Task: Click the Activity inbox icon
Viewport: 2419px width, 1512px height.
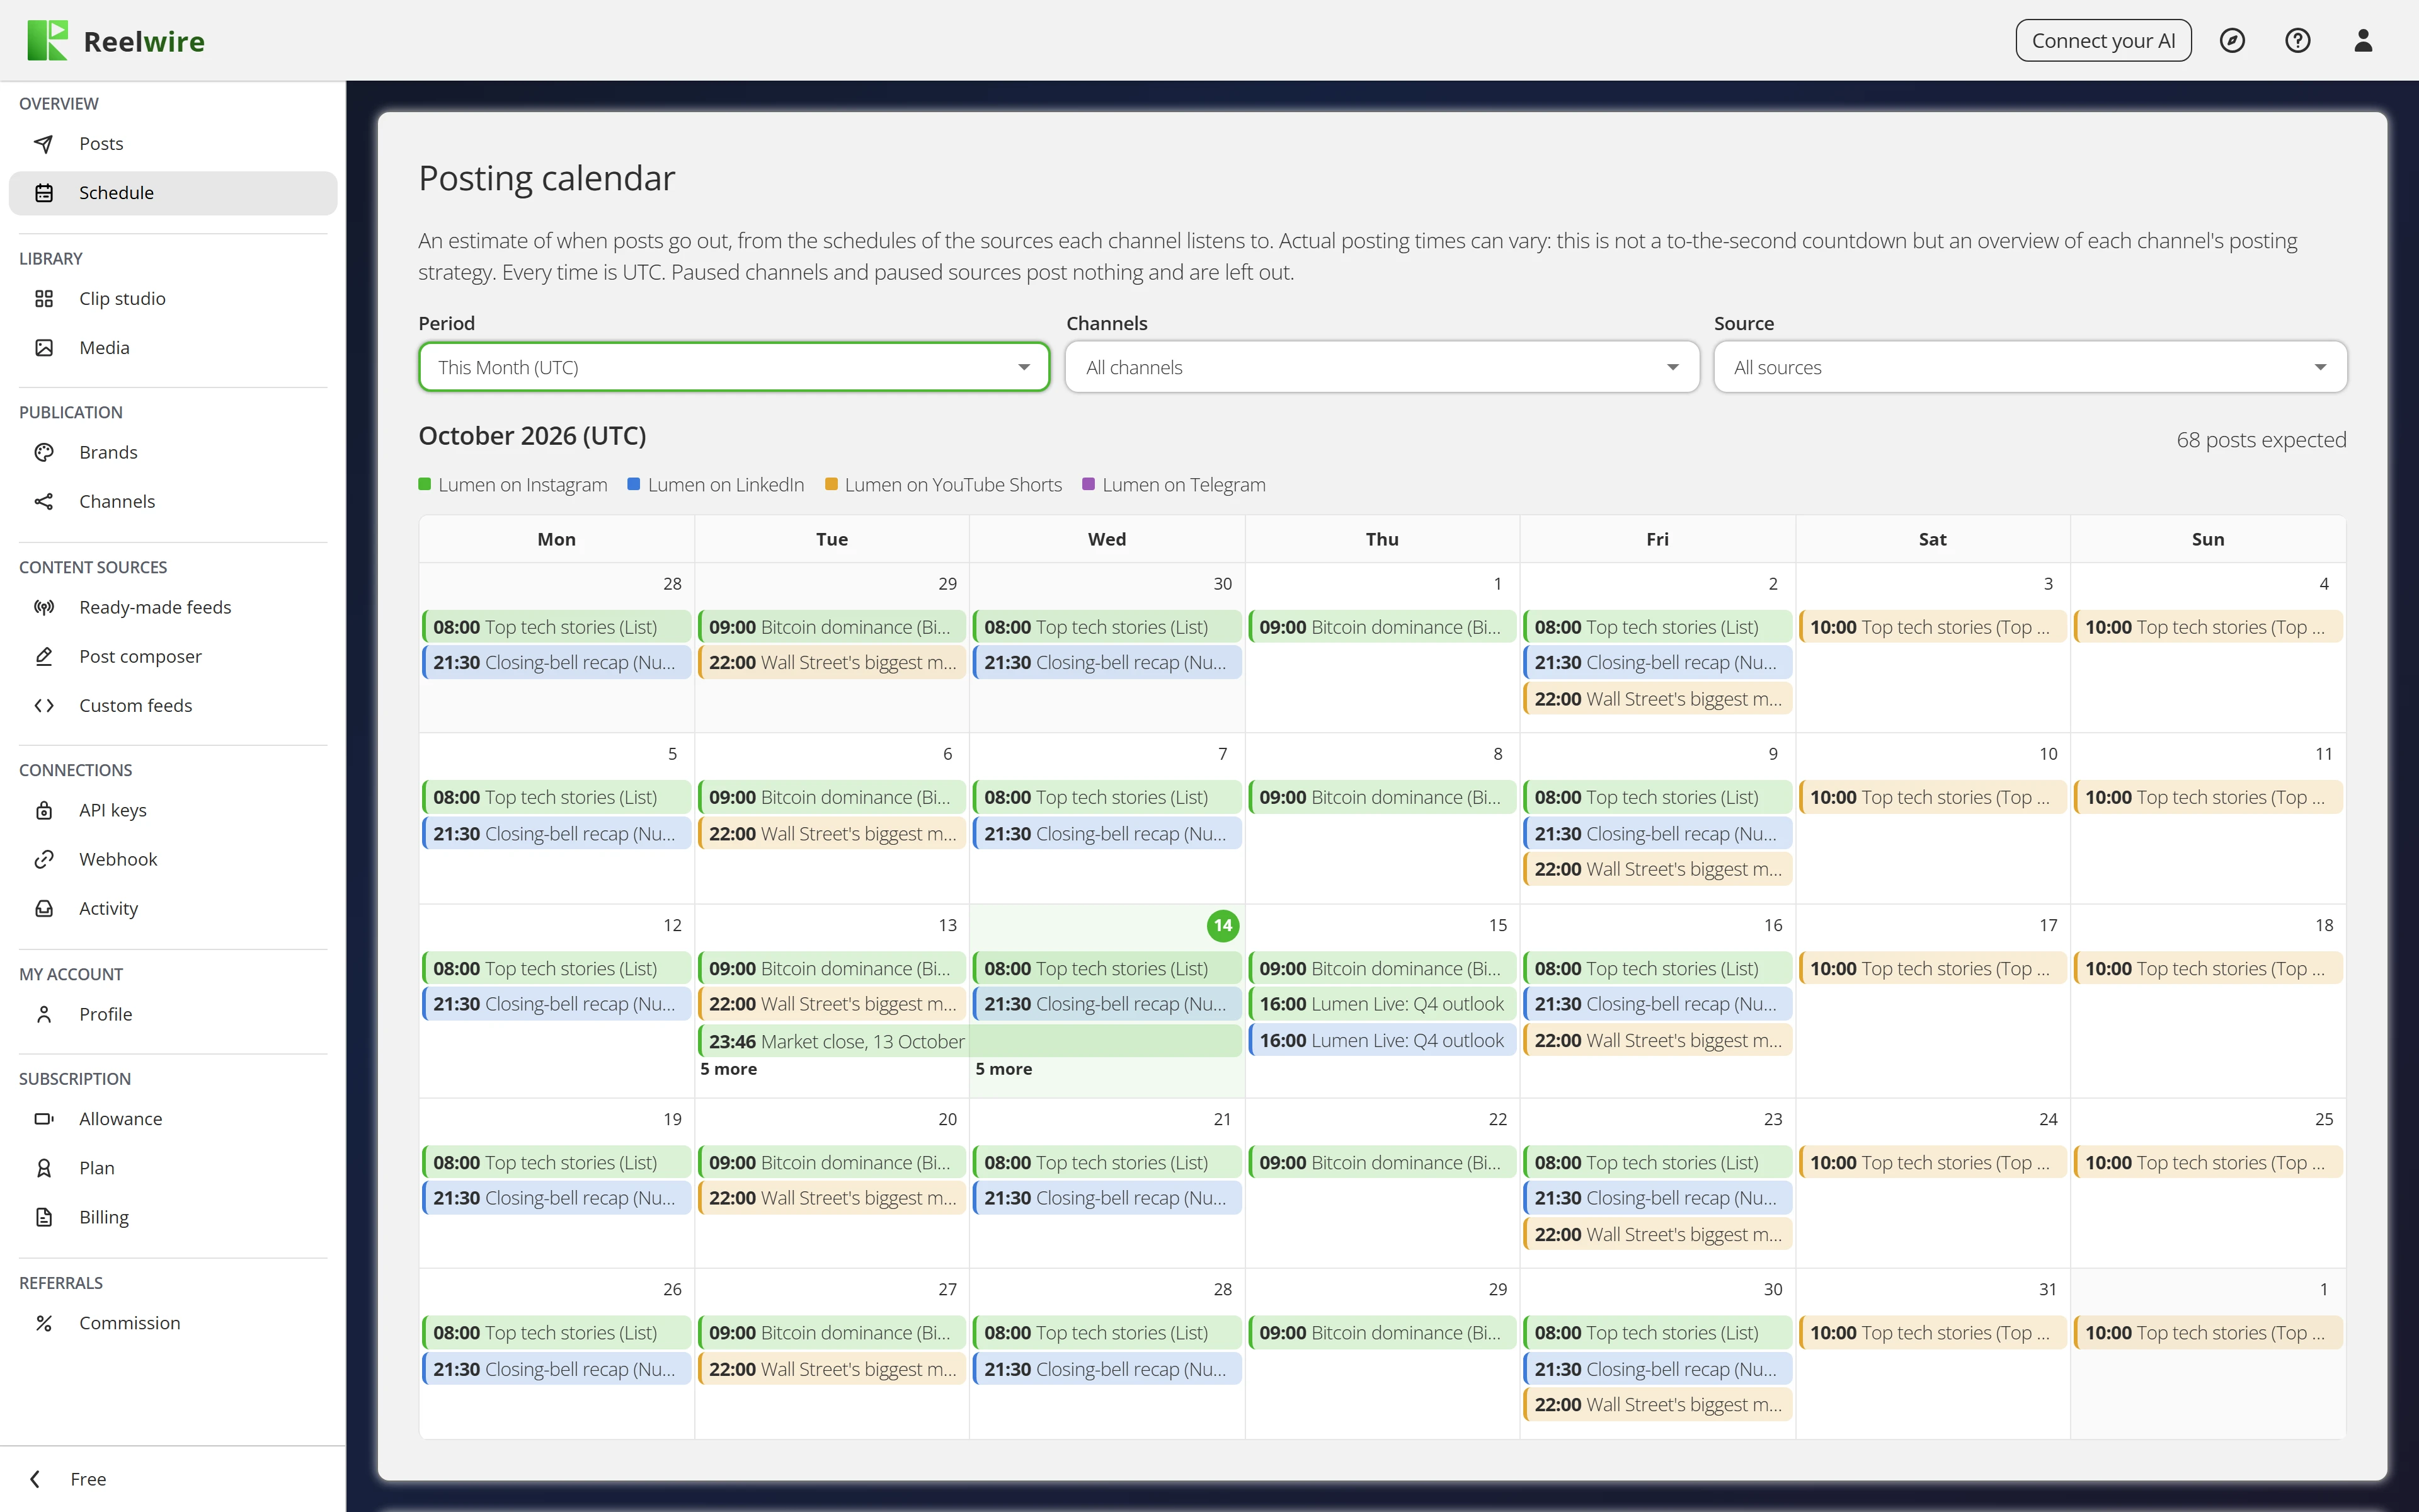Action: coord(44,909)
